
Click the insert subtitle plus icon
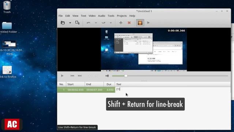(x=121, y=23)
